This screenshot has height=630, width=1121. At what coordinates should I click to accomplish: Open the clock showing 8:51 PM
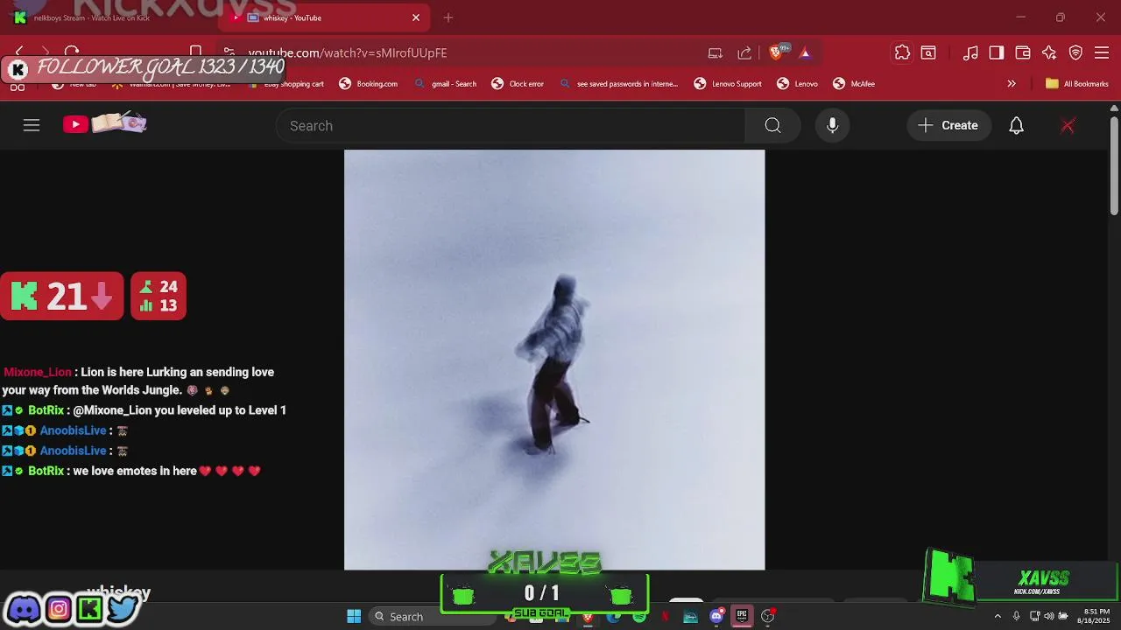pos(1095,616)
